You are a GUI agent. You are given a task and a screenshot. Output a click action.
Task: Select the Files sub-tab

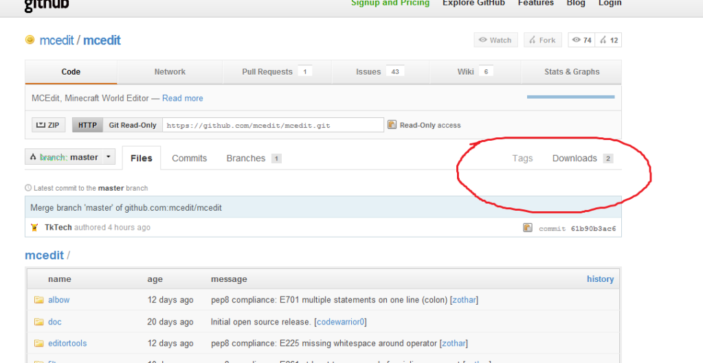pyautogui.click(x=142, y=158)
